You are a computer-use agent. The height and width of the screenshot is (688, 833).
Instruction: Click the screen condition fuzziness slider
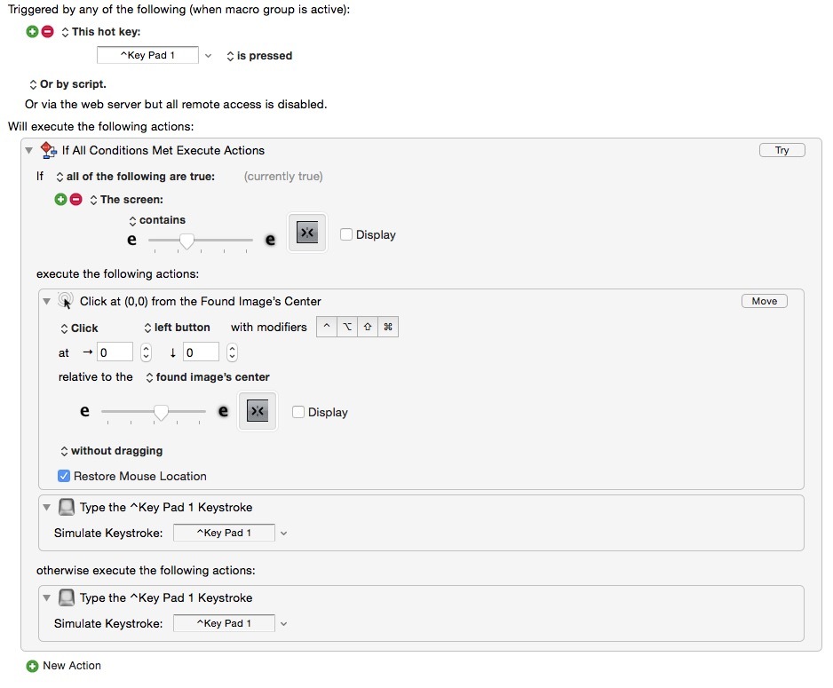(x=201, y=241)
